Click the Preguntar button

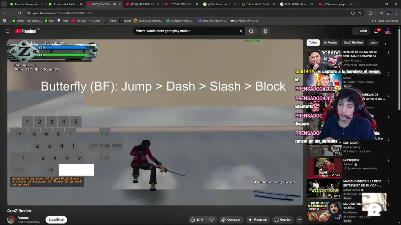click(x=257, y=220)
